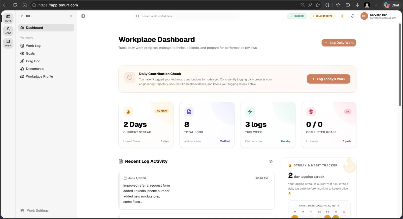Reload the browser page
This screenshot has height=219, width=403.
[x=15, y=5]
